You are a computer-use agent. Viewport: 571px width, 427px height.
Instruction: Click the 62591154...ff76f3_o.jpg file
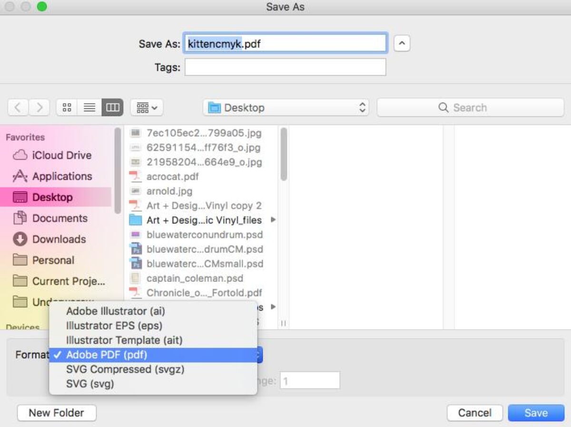204,147
